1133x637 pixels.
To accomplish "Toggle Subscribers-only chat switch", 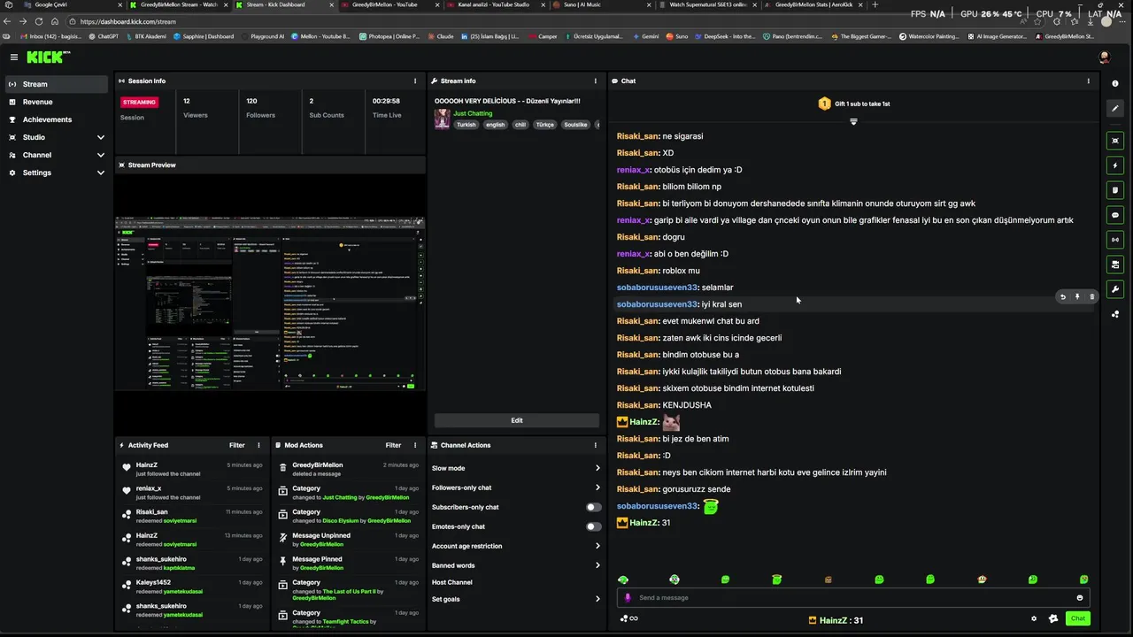I will [593, 507].
